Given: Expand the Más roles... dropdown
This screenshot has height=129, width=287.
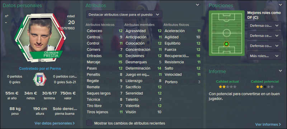Looking at the screenshot, I should coord(264,56).
